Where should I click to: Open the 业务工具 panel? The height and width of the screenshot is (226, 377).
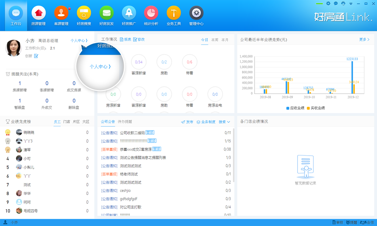pyautogui.click(x=173, y=15)
